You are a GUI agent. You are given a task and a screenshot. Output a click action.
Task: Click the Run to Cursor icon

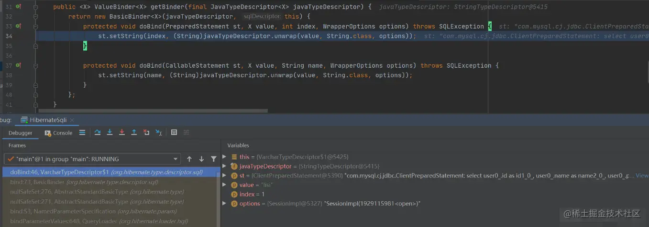(x=159, y=133)
